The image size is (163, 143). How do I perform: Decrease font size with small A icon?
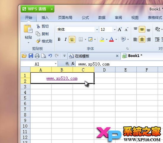click(x=127, y=30)
